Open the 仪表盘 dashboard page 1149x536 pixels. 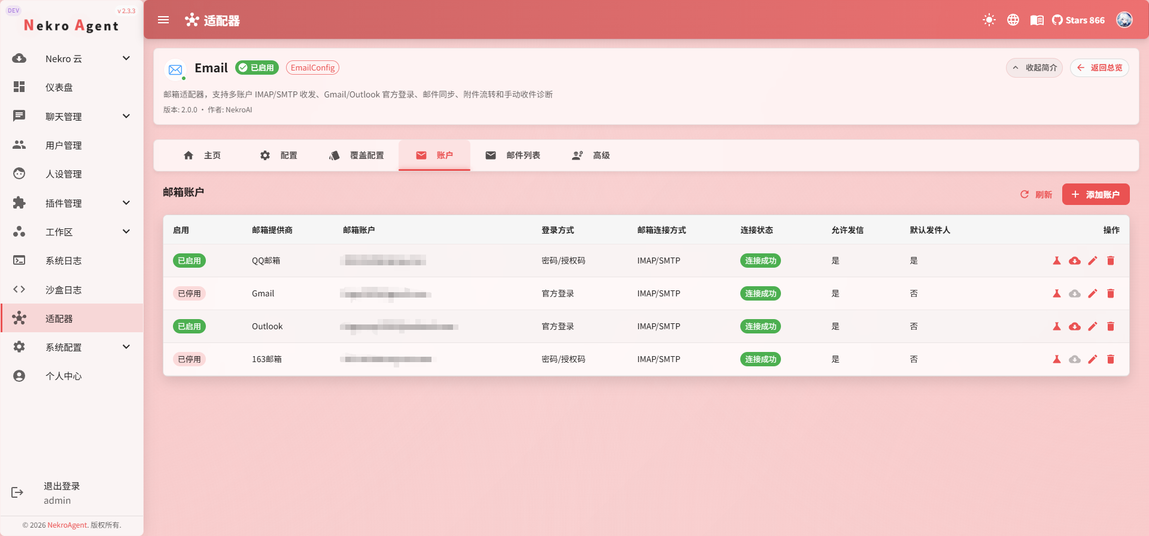pos(72,87)
